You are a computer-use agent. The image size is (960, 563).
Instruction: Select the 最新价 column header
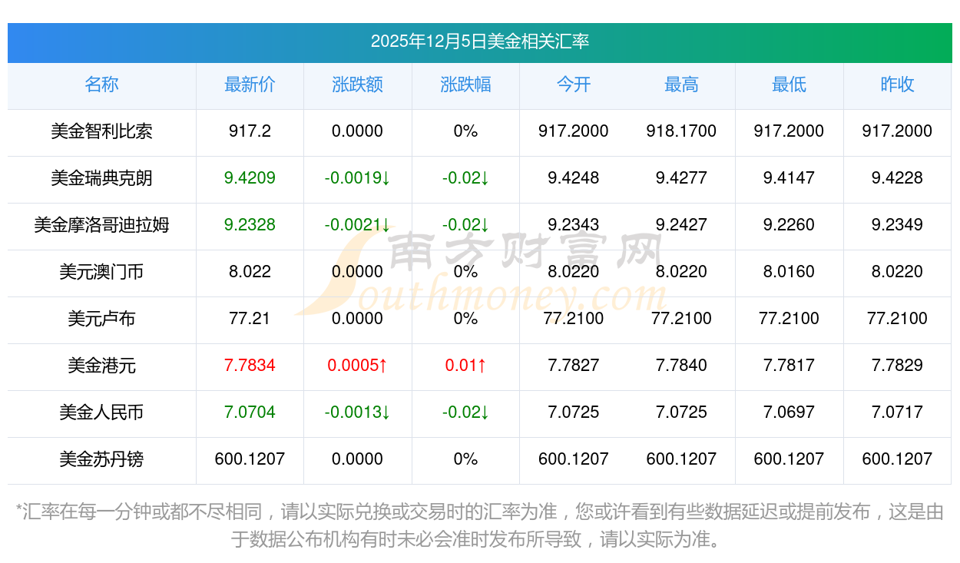pos(250,84)
